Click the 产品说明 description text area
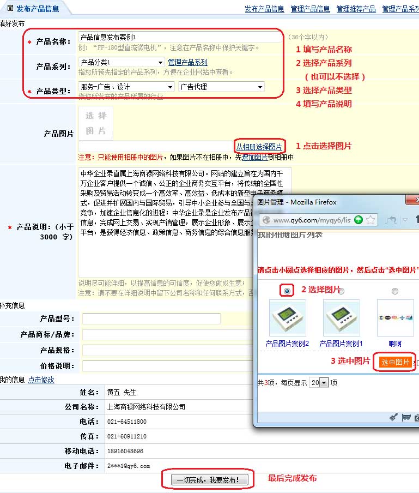The image size is (419, 493). point(185,222)
